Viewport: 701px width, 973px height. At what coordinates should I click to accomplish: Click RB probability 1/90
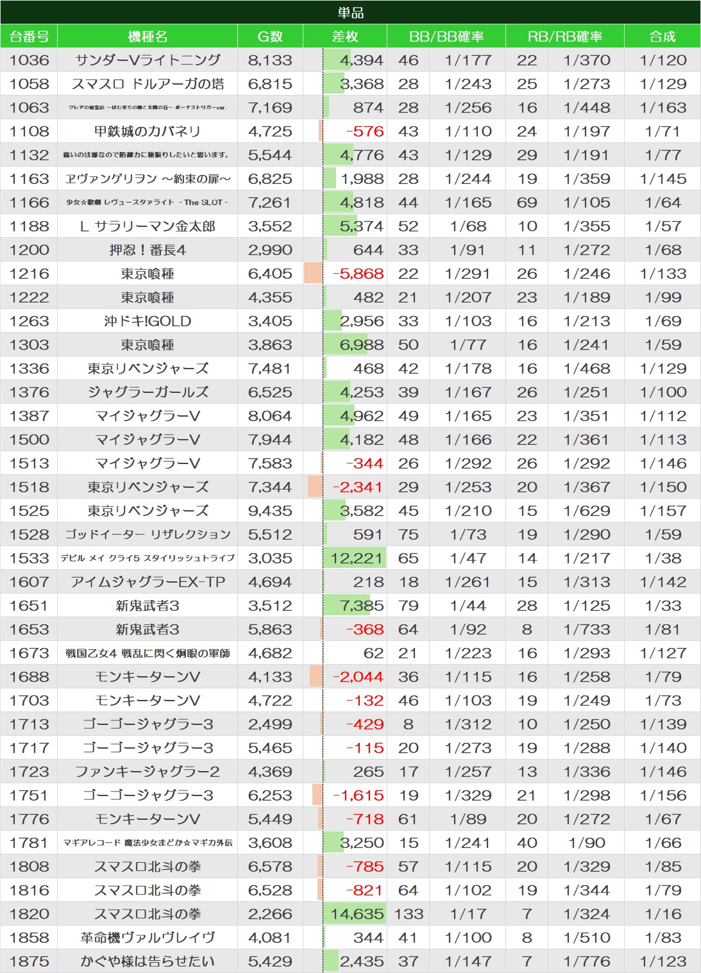point(587,843)
